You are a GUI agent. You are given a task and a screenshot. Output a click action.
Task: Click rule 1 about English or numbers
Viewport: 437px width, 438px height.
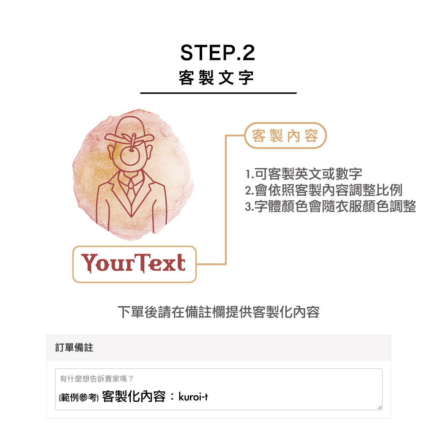point(304,174)
